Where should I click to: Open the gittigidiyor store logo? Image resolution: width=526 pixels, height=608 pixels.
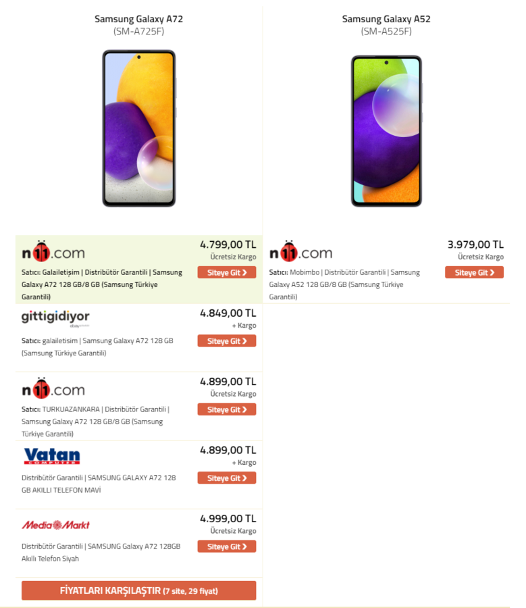[x=55, y=318]
